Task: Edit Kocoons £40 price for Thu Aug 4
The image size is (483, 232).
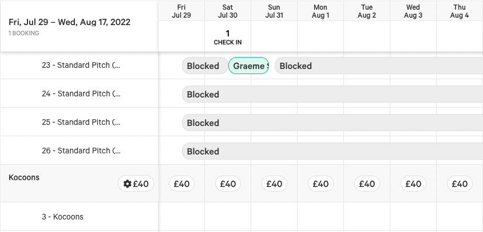Action: coord(460,184)
